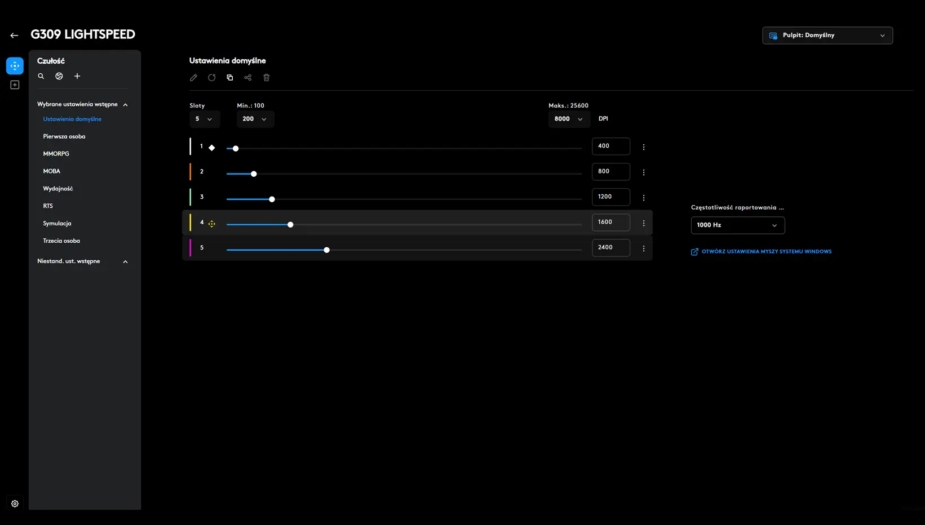Click the duplicate preset icon
This screenshot has width=925, height=525.
(x=230, y=78)
